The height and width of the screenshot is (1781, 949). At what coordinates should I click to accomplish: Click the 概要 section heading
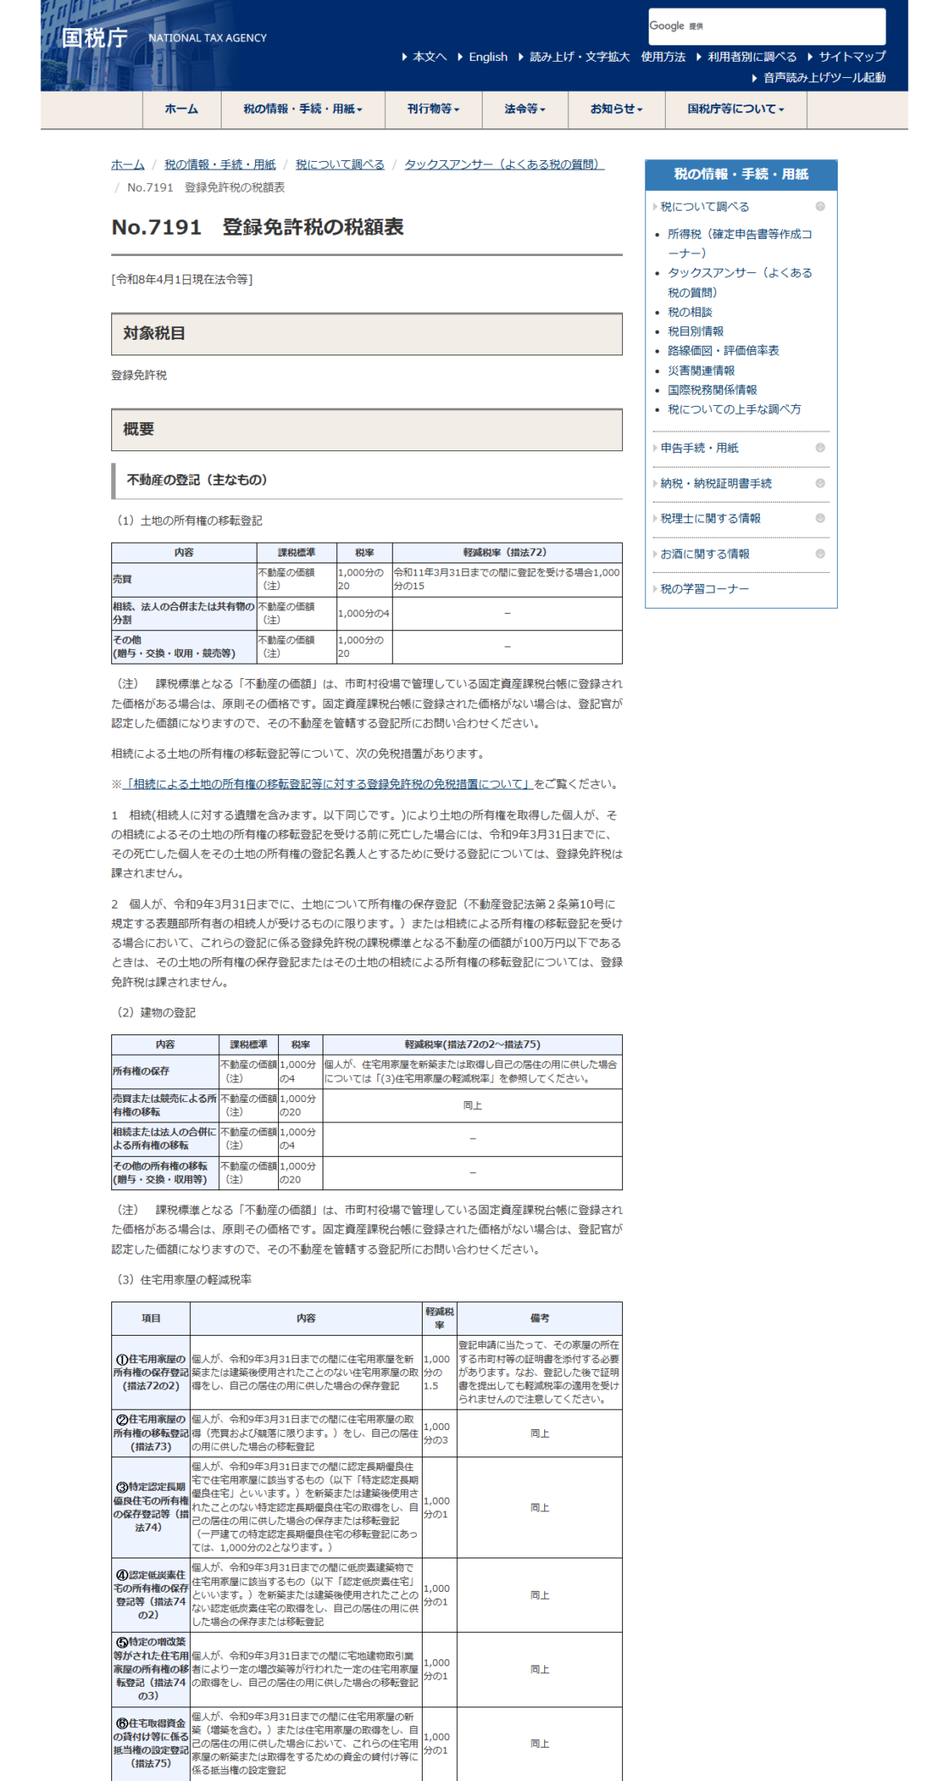(366, 429)
